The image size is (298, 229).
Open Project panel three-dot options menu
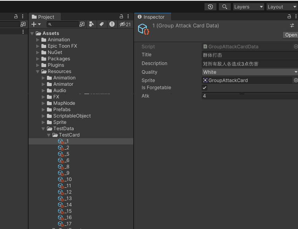128,17
